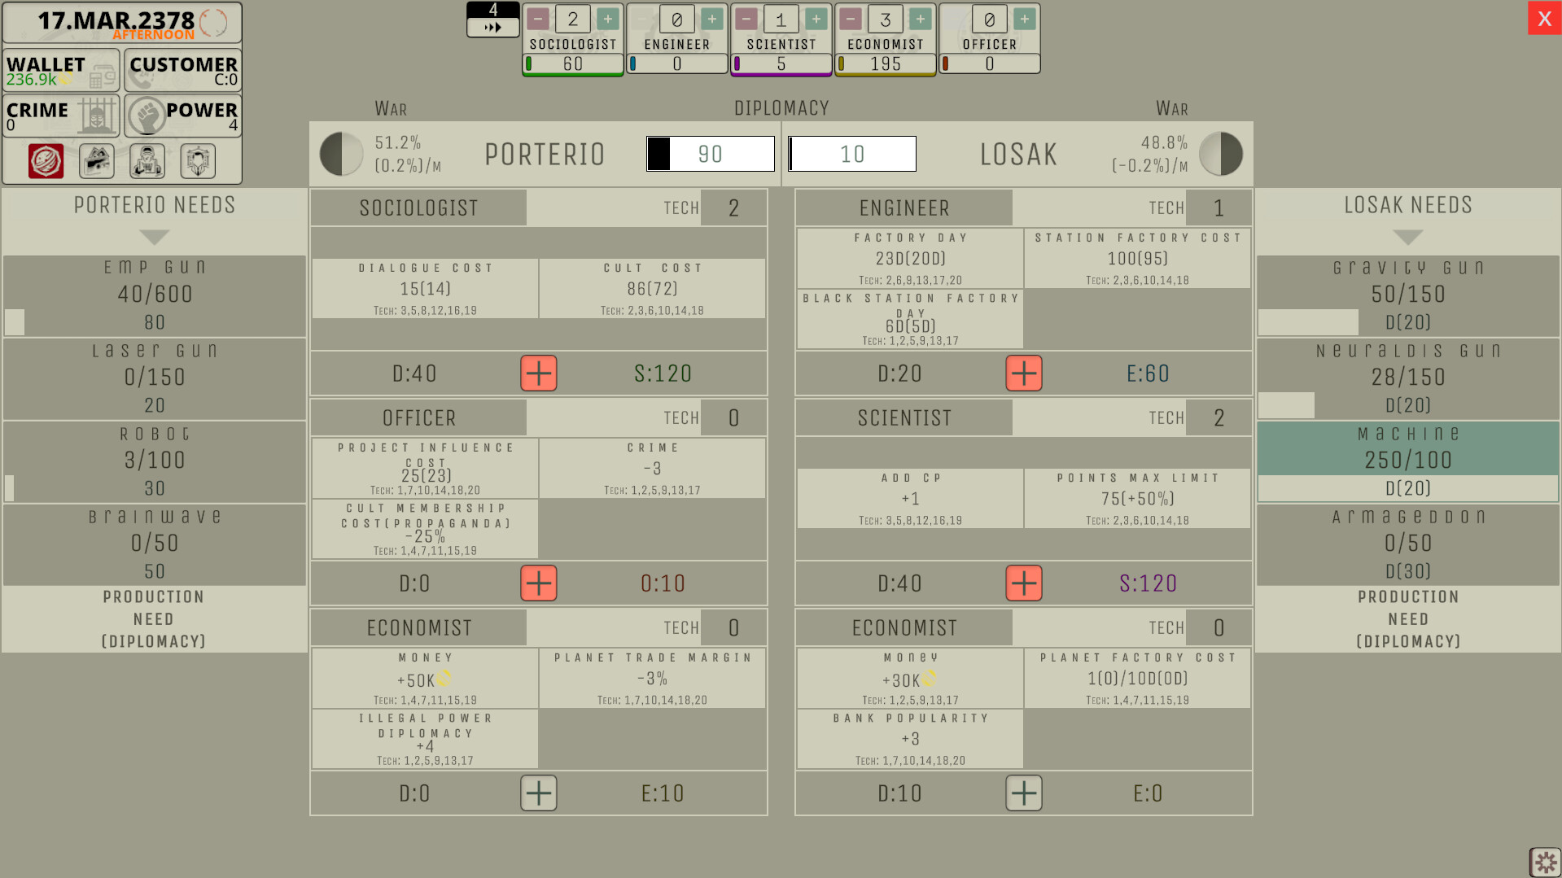Open the masked hacker icon panel
Viewport: 1562px width, 878px height.
tap(147, 161)
